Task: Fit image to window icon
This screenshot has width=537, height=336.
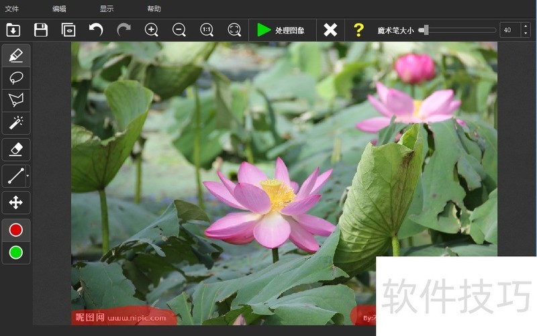Action: point(234,30)
